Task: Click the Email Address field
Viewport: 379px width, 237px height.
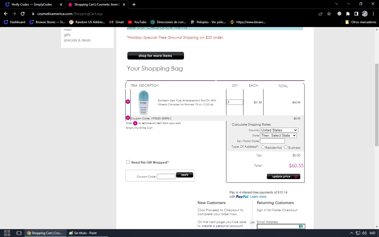Action: [x=281, y=226]
